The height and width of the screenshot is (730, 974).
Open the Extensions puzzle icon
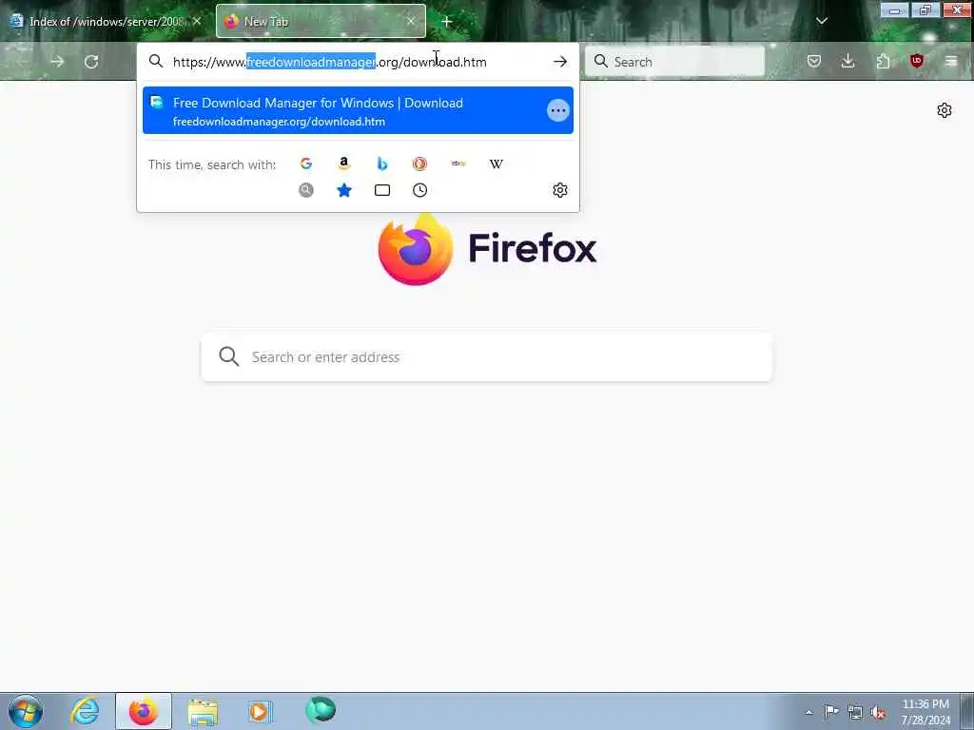click(883, 61)
